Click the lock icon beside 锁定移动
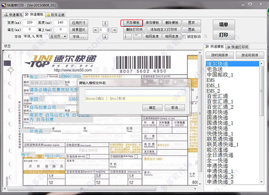 click(x=205, y=36)
